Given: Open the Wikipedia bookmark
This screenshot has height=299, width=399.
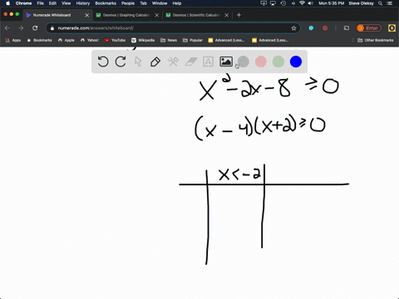Looking at the screenshot, I should tap(143, 40).
